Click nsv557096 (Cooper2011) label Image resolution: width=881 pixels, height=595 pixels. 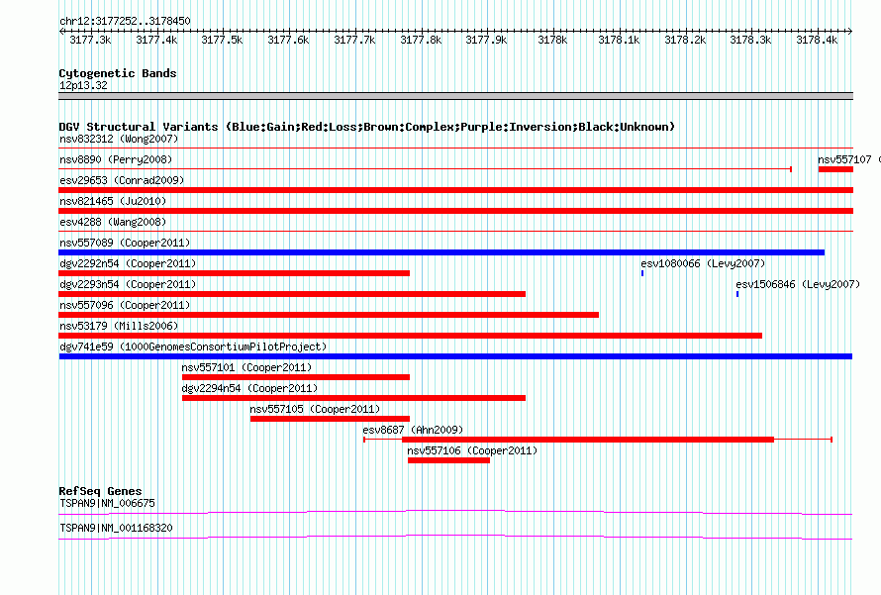pos(125,305)
